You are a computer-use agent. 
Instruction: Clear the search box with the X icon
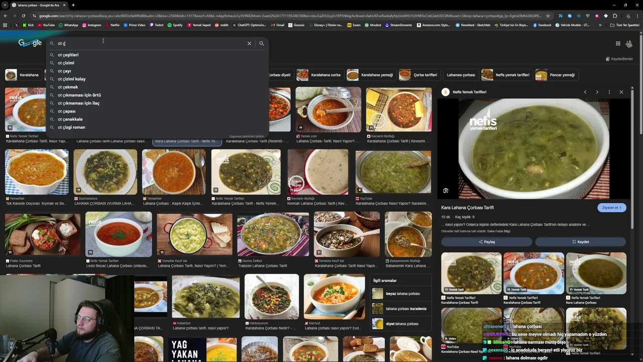249,43
